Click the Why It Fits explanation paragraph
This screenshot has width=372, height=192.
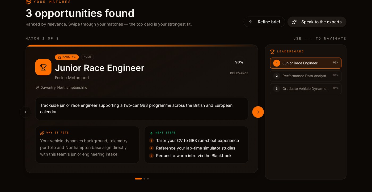84,148
